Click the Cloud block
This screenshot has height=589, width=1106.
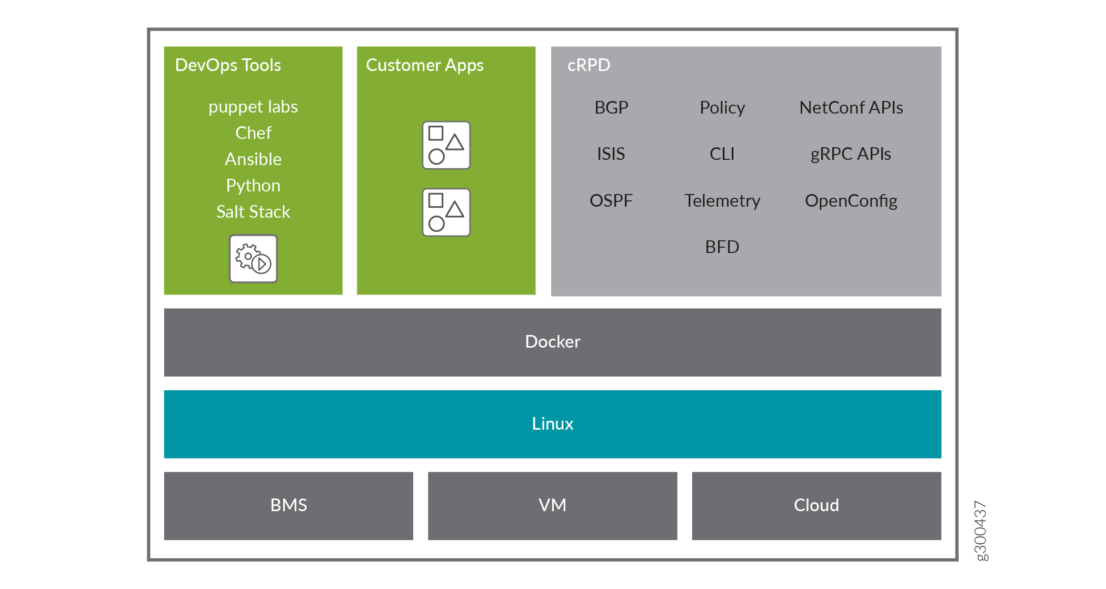click(816, 506)
